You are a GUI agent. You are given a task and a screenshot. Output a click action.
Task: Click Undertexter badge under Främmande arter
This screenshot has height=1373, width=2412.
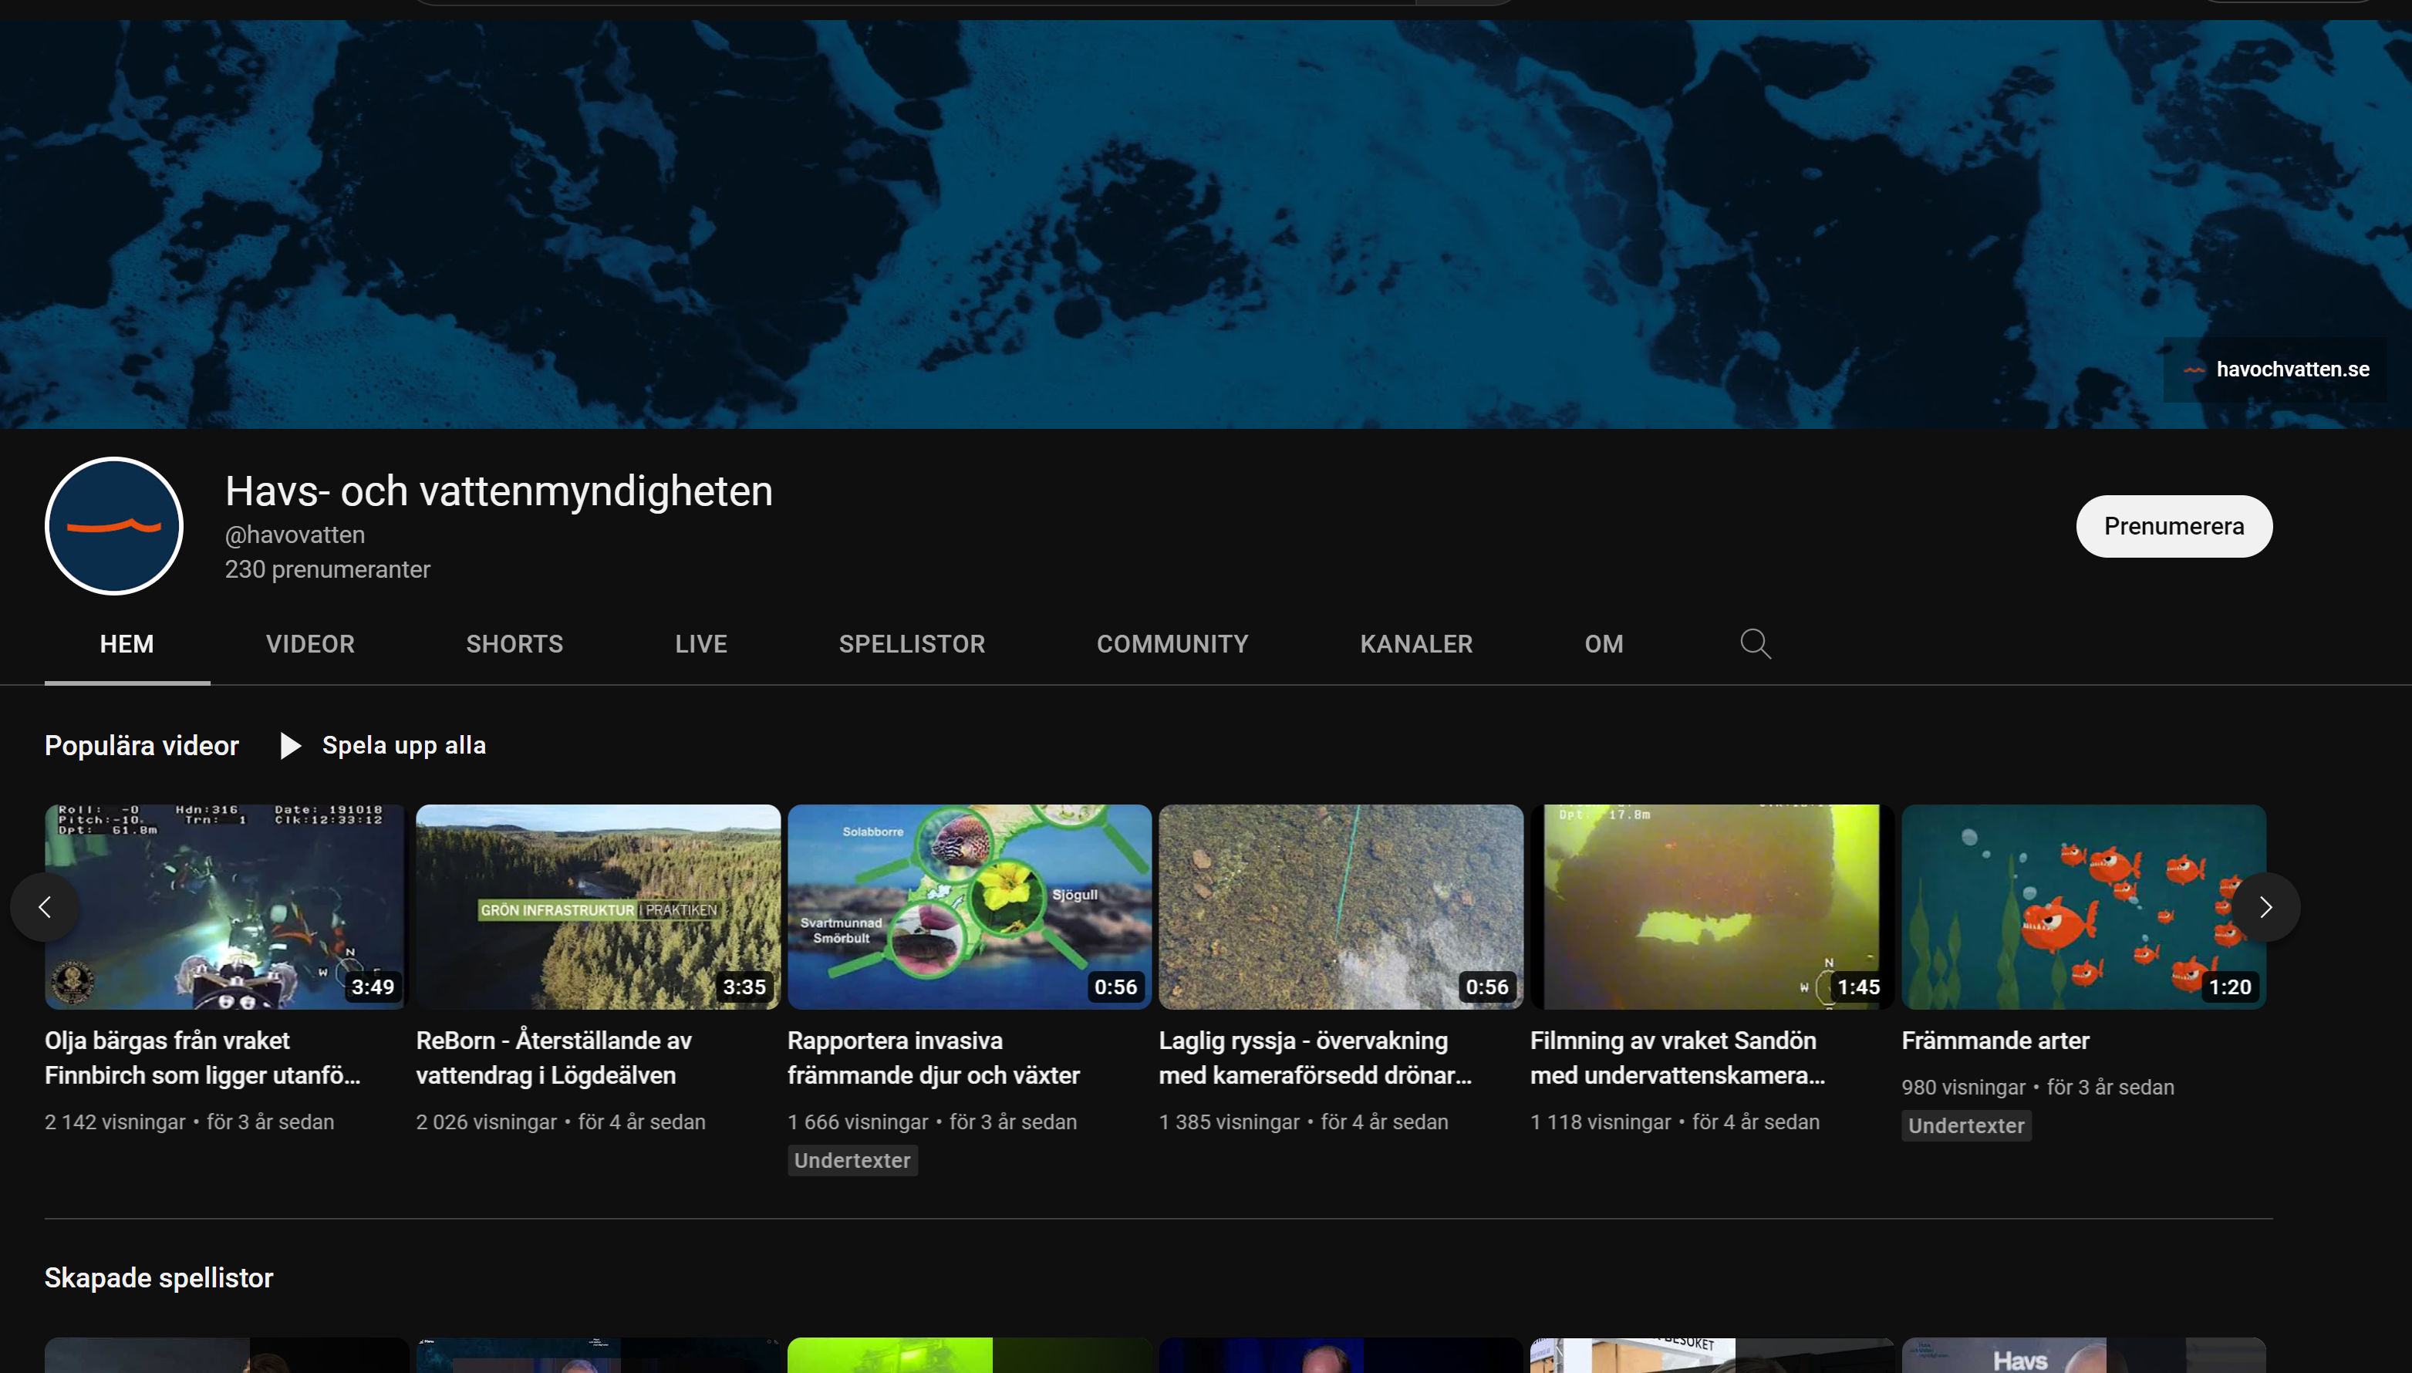1966,1126
